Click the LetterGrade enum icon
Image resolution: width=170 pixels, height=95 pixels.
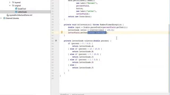pos(16,12)
